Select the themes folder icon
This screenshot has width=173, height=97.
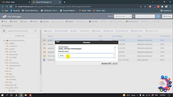[44, 44]
